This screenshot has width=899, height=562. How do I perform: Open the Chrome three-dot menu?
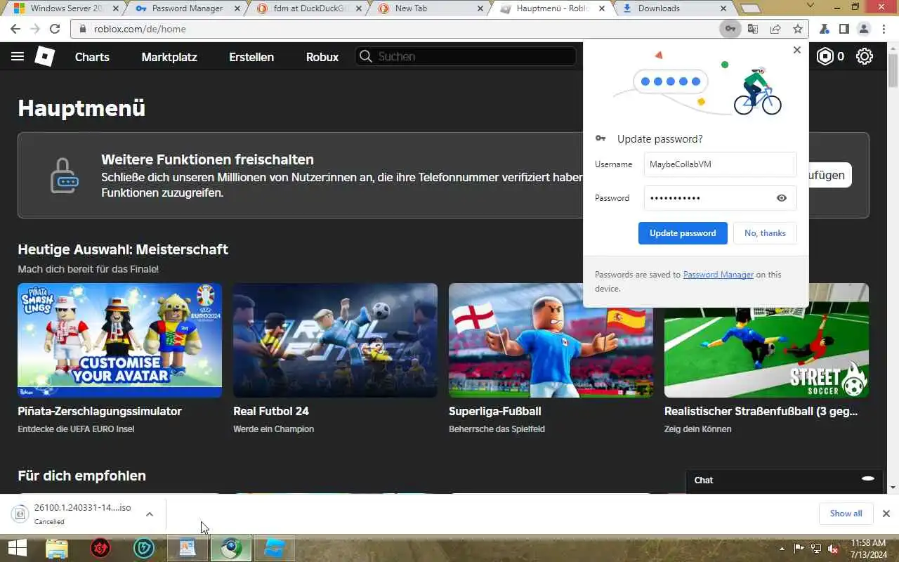click(884, 29)
